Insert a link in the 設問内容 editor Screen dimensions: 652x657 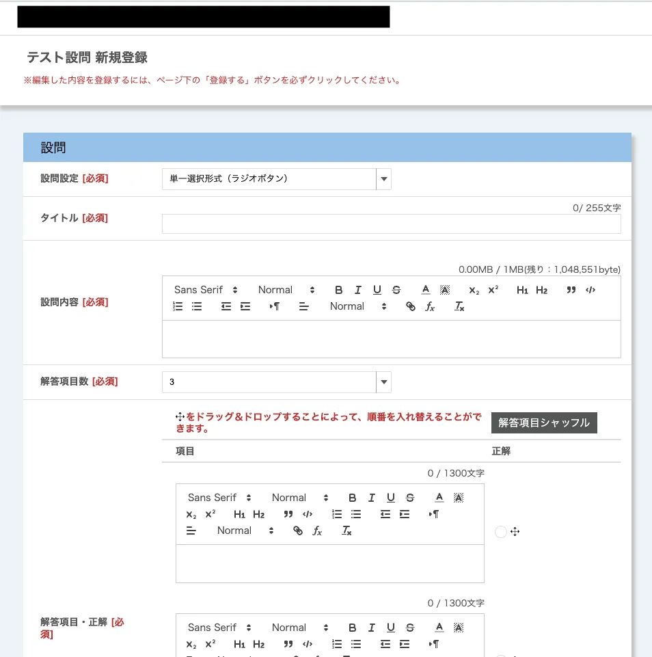click(411, 307)
